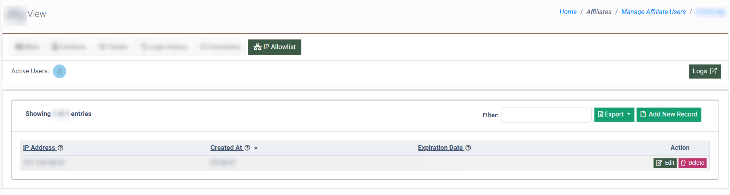Open the blurred Contacts tab
730x195 pixels.
pos(69,47)
